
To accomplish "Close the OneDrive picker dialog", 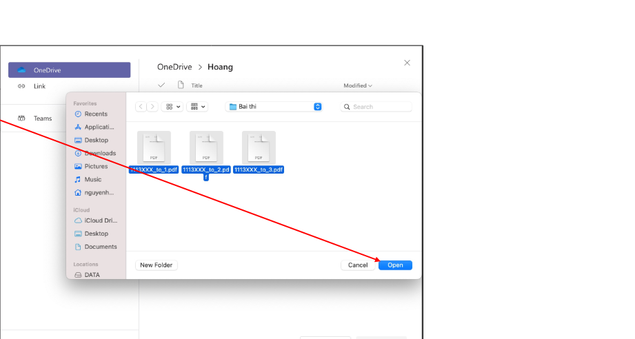I will [x=407, y=63].
